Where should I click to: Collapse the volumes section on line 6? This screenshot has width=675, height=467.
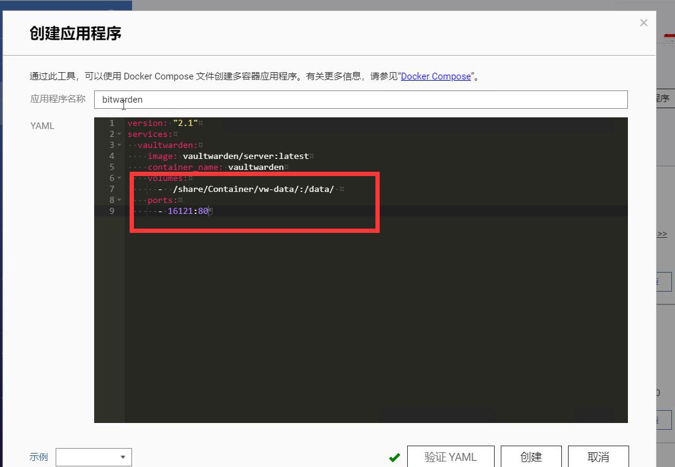118,178
